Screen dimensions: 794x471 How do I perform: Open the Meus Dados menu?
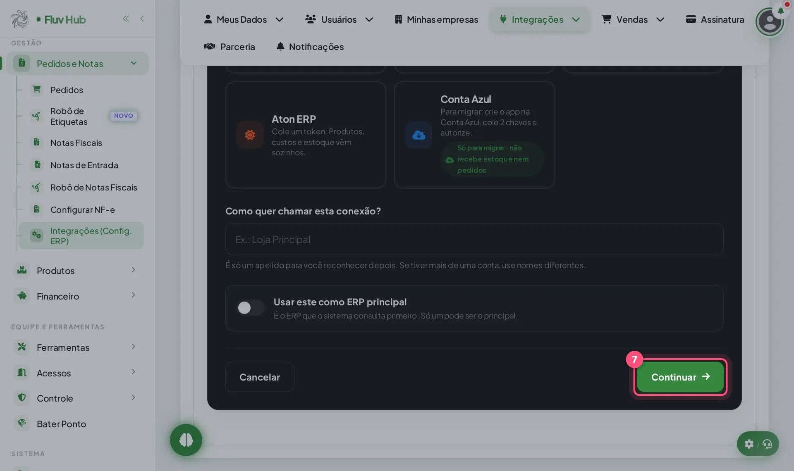click(244, 19)
